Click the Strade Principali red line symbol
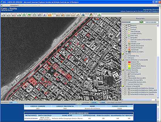The width and height of the screenshot is (161, 122). 129,48
